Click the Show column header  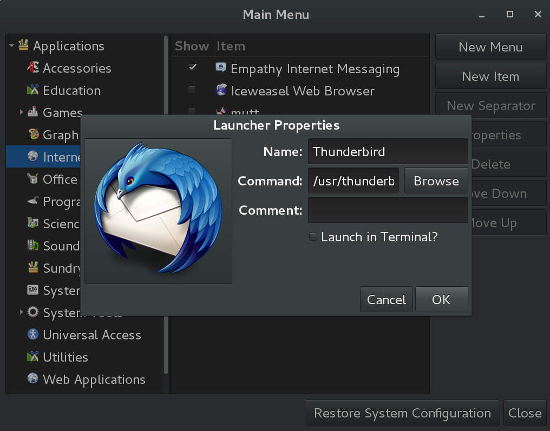(x=192, y=46)
